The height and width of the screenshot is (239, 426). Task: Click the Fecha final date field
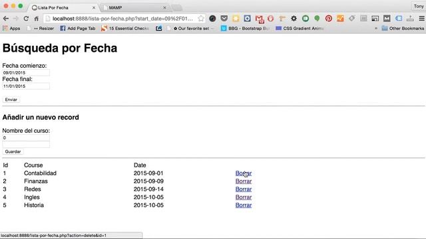point(26,86)
